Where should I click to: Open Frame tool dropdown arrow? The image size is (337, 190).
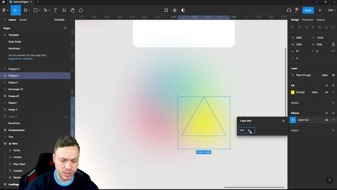(x=29, y=11)
